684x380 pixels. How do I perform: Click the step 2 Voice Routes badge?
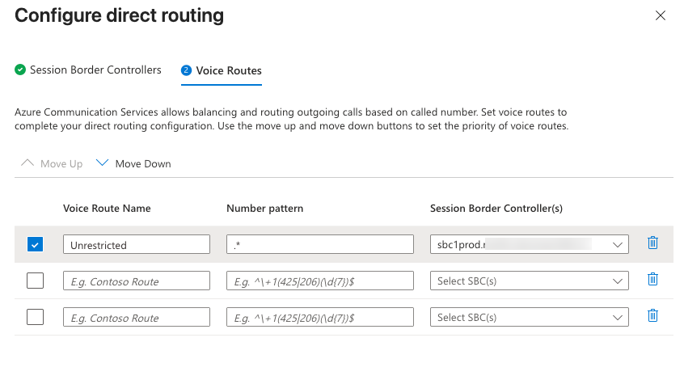click(186, 70)
